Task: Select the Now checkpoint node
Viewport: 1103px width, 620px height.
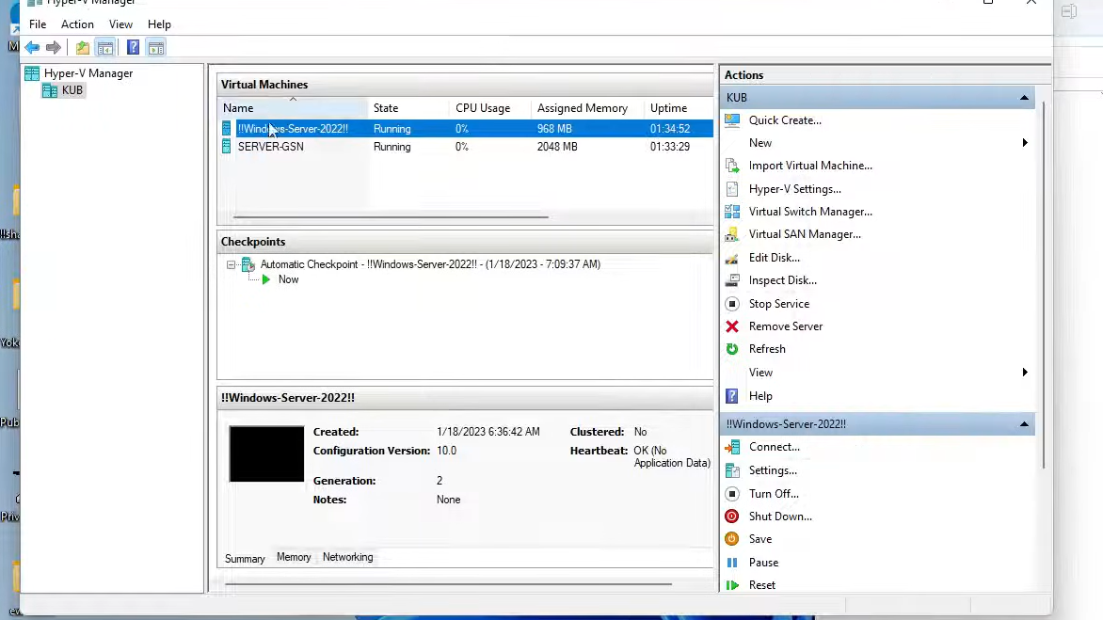Action: 288,279
